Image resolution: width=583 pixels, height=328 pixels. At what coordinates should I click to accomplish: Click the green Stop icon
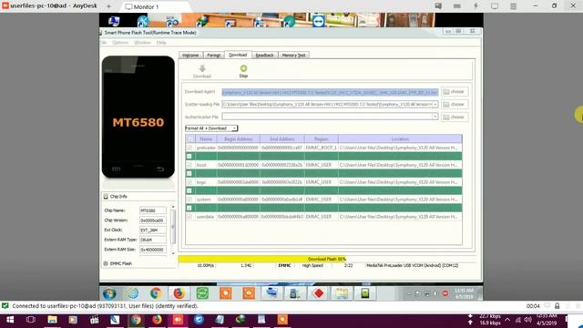243,68
